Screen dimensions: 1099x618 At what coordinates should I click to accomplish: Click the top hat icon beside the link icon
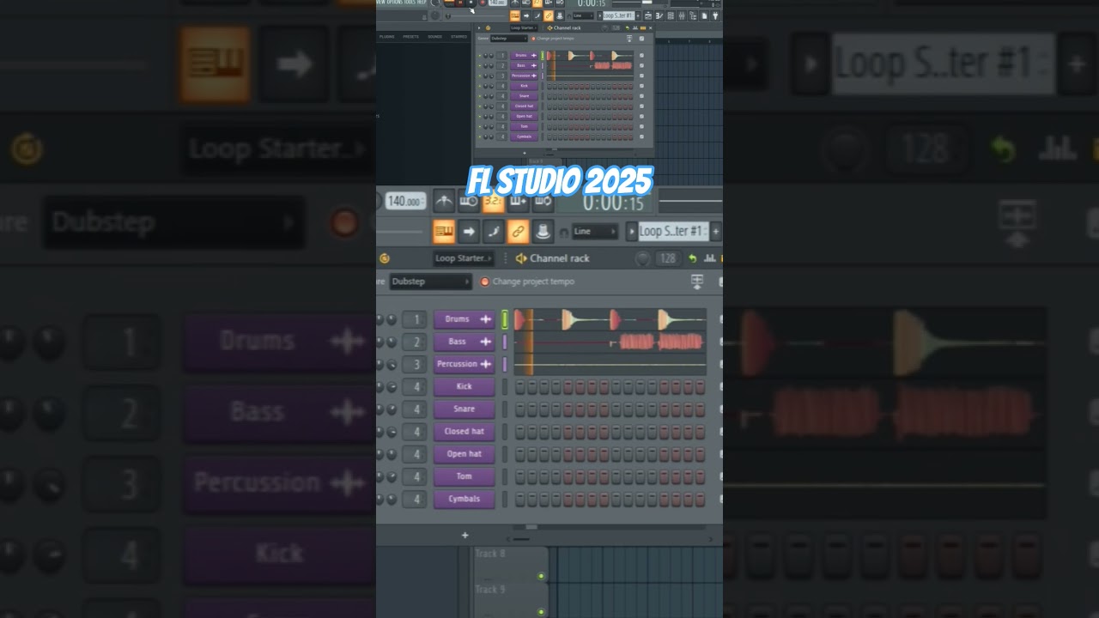(543, 231)
